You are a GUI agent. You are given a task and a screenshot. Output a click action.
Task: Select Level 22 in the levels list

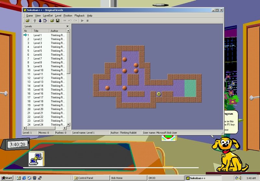coord(45,117)
